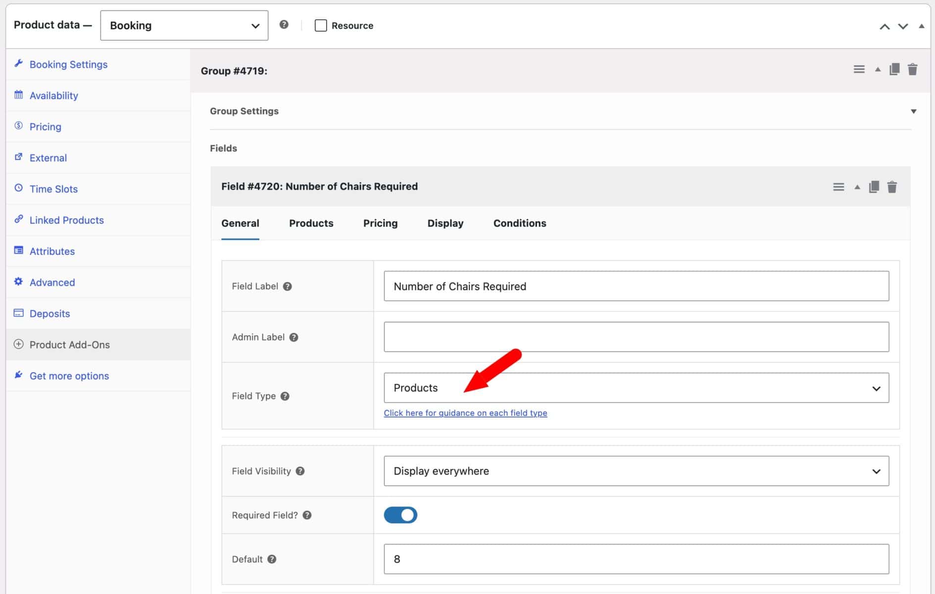935x594 pixels.
Task: Select Product Add-Ons in the sidebar
Action: (98, 345)
